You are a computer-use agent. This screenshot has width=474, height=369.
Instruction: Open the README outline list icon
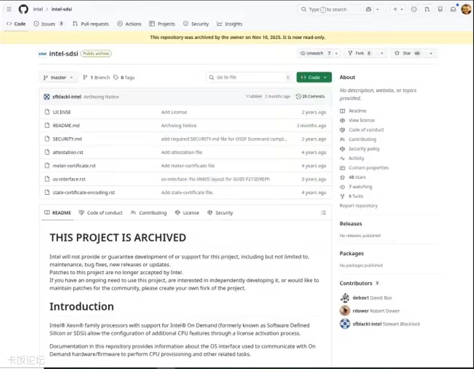[323, 213]
